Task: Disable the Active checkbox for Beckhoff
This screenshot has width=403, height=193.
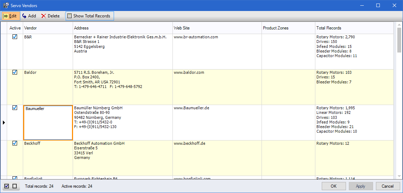Action: (15, 143)
